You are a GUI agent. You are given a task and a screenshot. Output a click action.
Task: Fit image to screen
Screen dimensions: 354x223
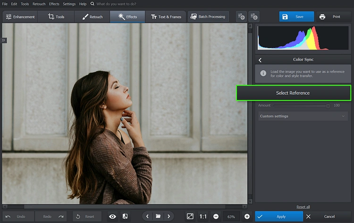pos(190,216)
